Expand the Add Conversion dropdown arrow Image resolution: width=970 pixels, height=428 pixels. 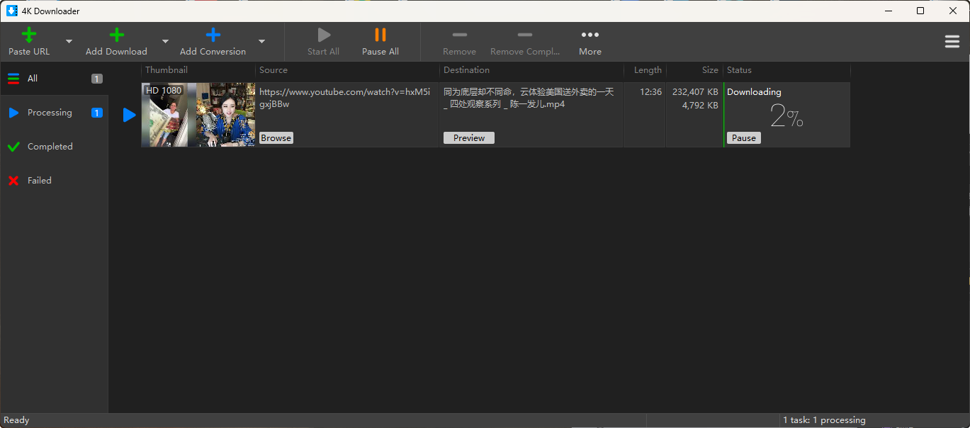[x=261, y=42]
